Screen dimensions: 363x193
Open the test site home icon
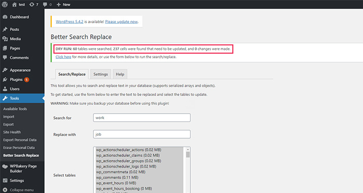coord(15,4)
